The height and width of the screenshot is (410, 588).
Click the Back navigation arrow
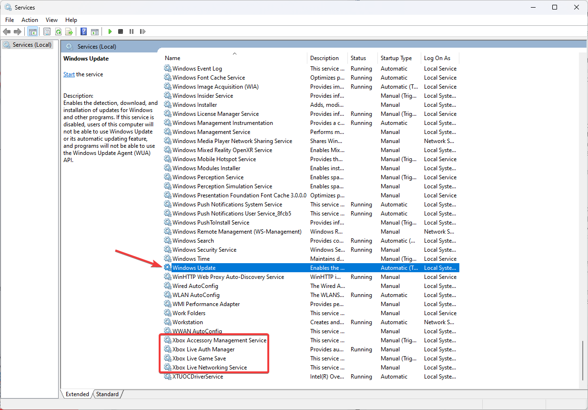point(6,31)
